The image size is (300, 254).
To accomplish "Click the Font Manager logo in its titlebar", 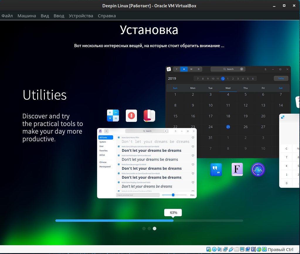I will pos(100,131).
